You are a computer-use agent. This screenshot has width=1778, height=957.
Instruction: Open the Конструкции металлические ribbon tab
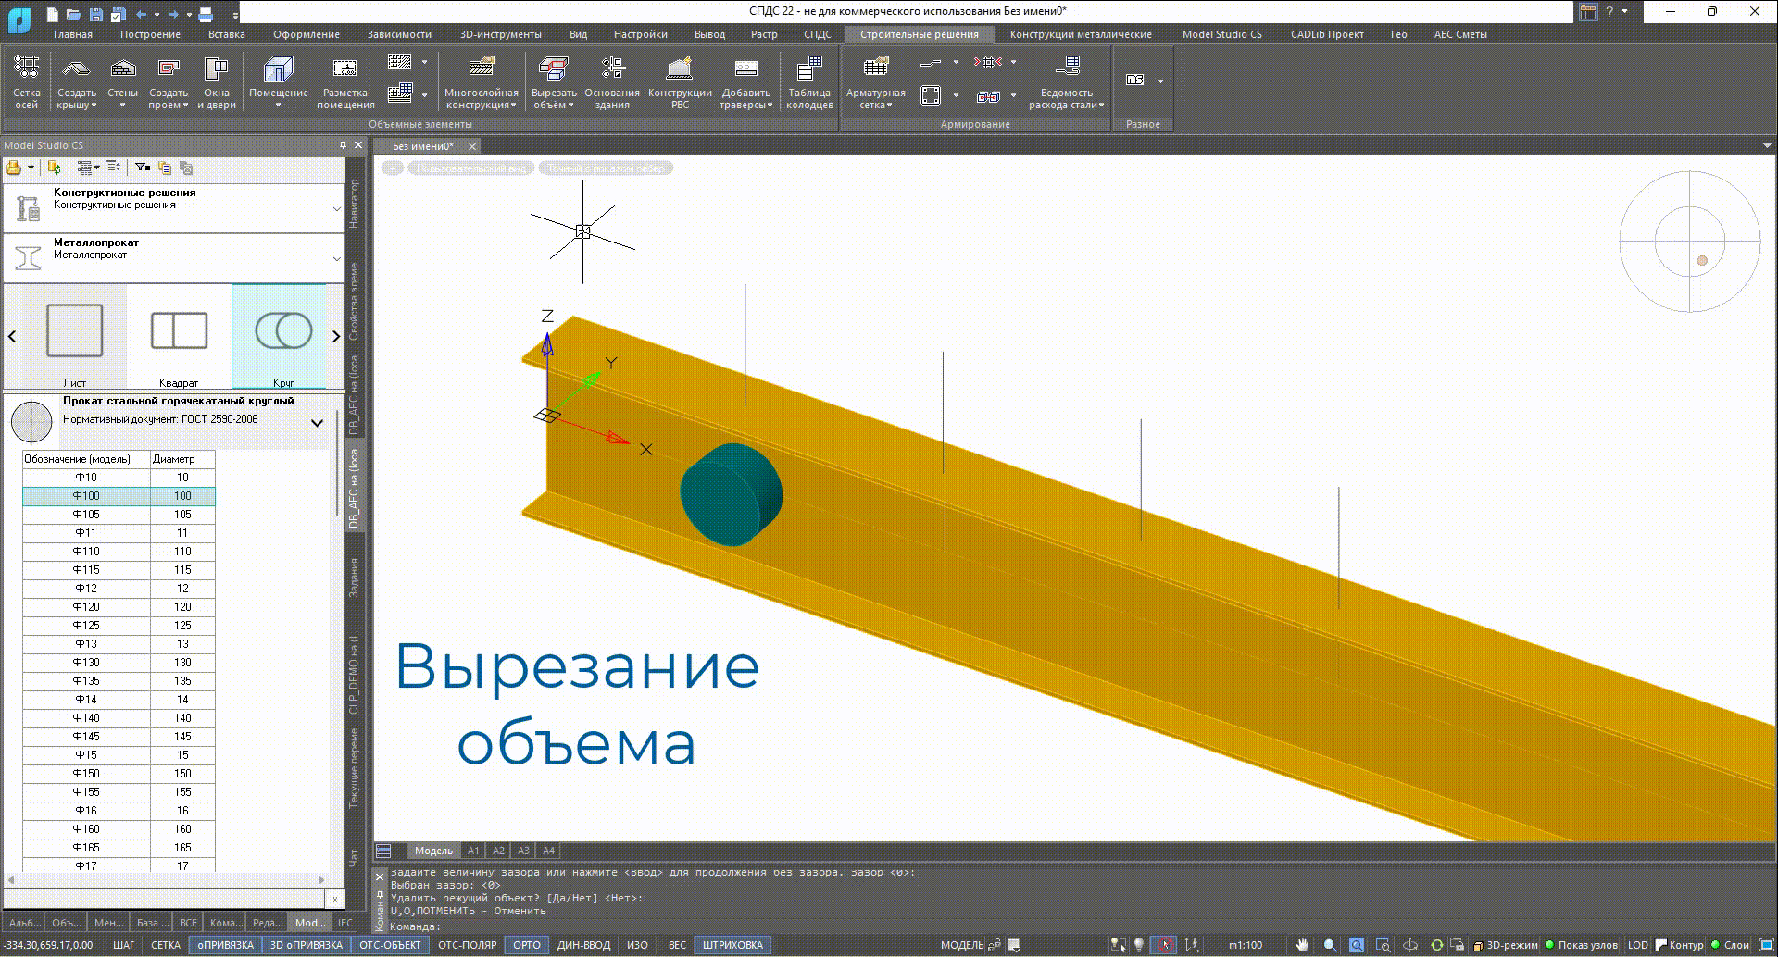[x=1081, y=34]
